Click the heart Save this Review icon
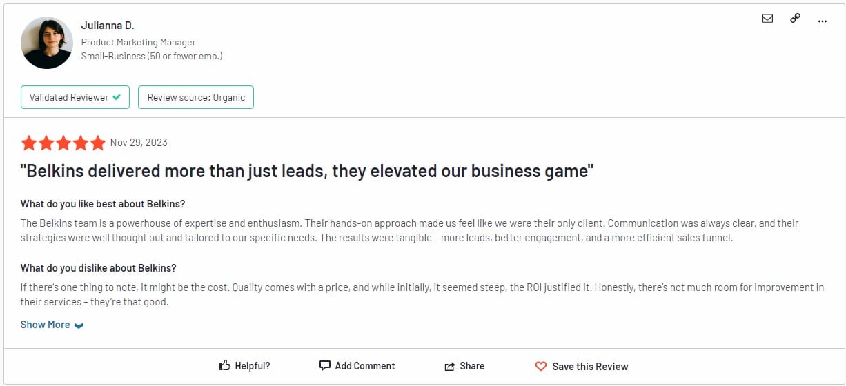 point(541,367)
